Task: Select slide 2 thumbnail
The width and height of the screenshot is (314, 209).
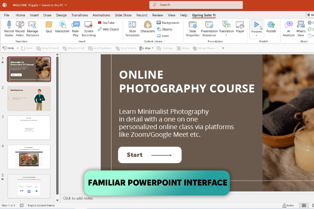Action: [x=29, y=99]
